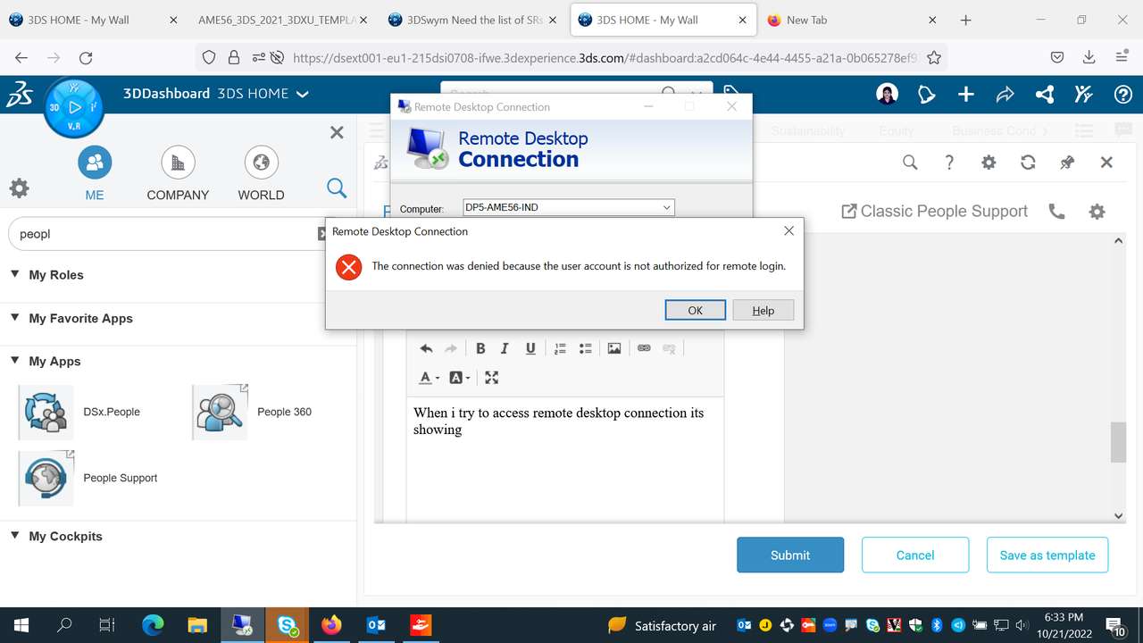
Task: Switch to the 3DSwym browser tab
Action: 473,20
